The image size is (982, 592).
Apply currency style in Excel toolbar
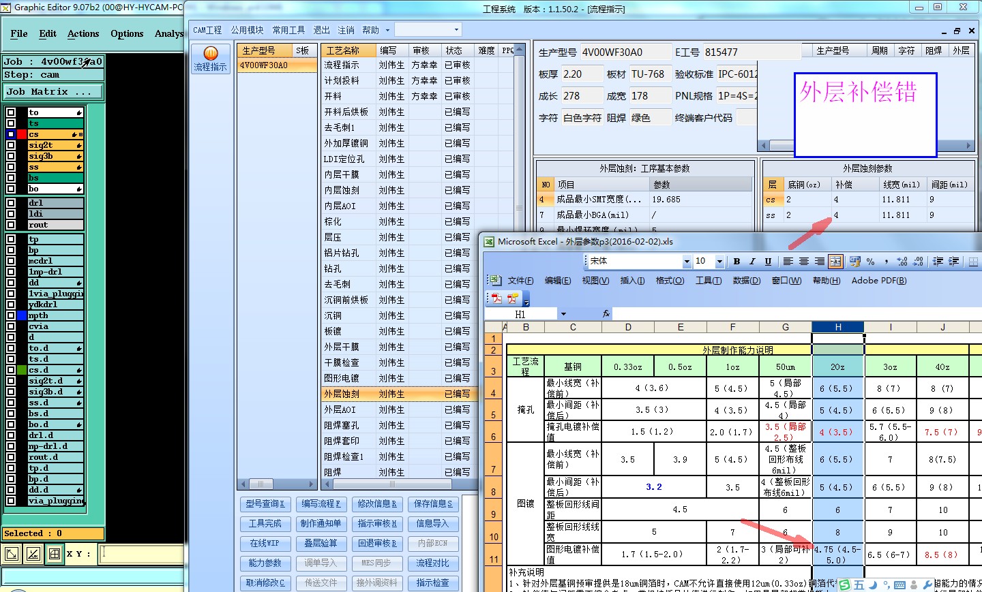click(x=854, y=262)
